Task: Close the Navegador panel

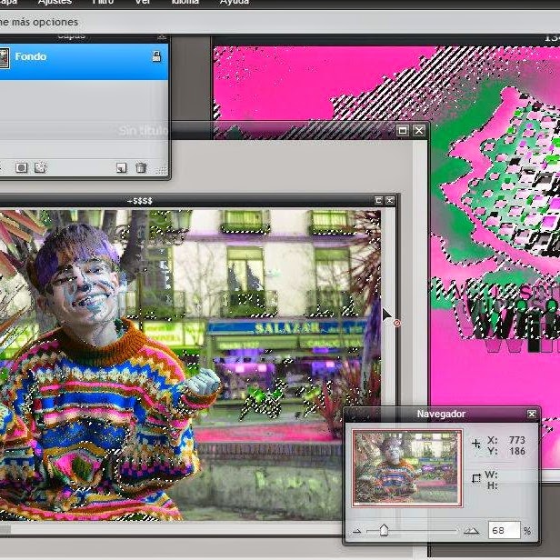Action: point(532,415)
